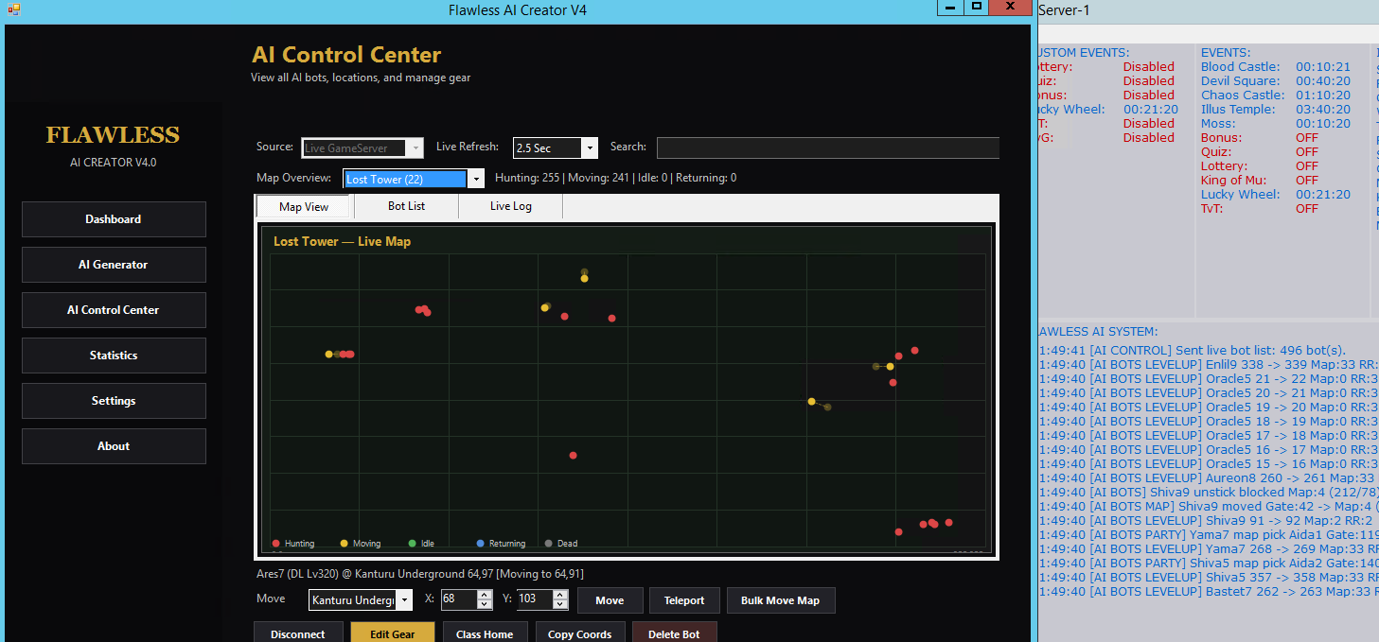Focus the Search text field

[828, 147]
